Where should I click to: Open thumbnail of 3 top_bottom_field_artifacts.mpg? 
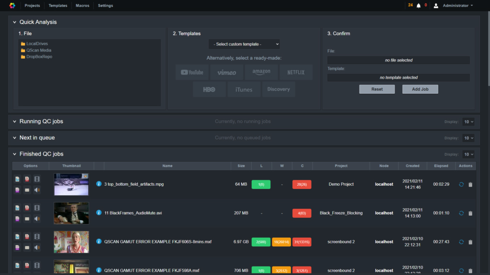[x=71, y=184]
